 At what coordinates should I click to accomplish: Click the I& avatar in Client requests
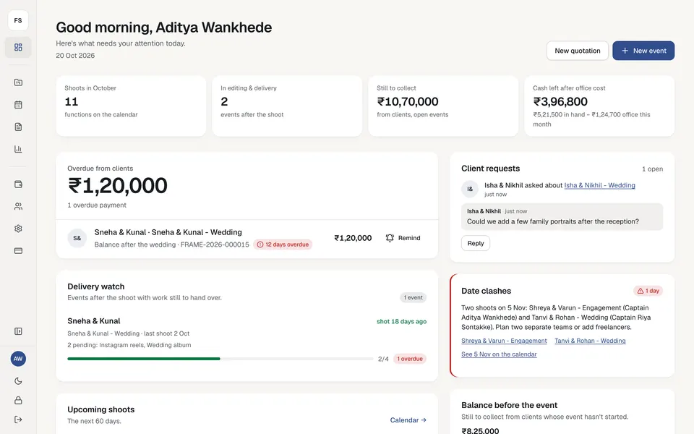coord(470,189)
